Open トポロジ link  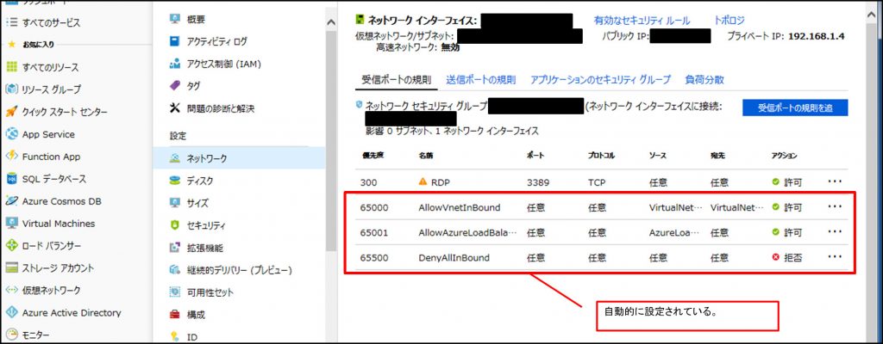tap(730, 21)
